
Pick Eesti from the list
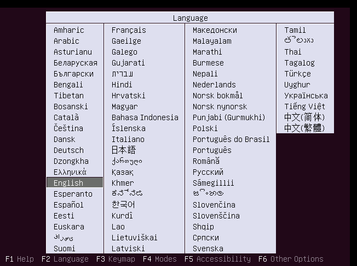pyautogui.click(x=64, y=216)
